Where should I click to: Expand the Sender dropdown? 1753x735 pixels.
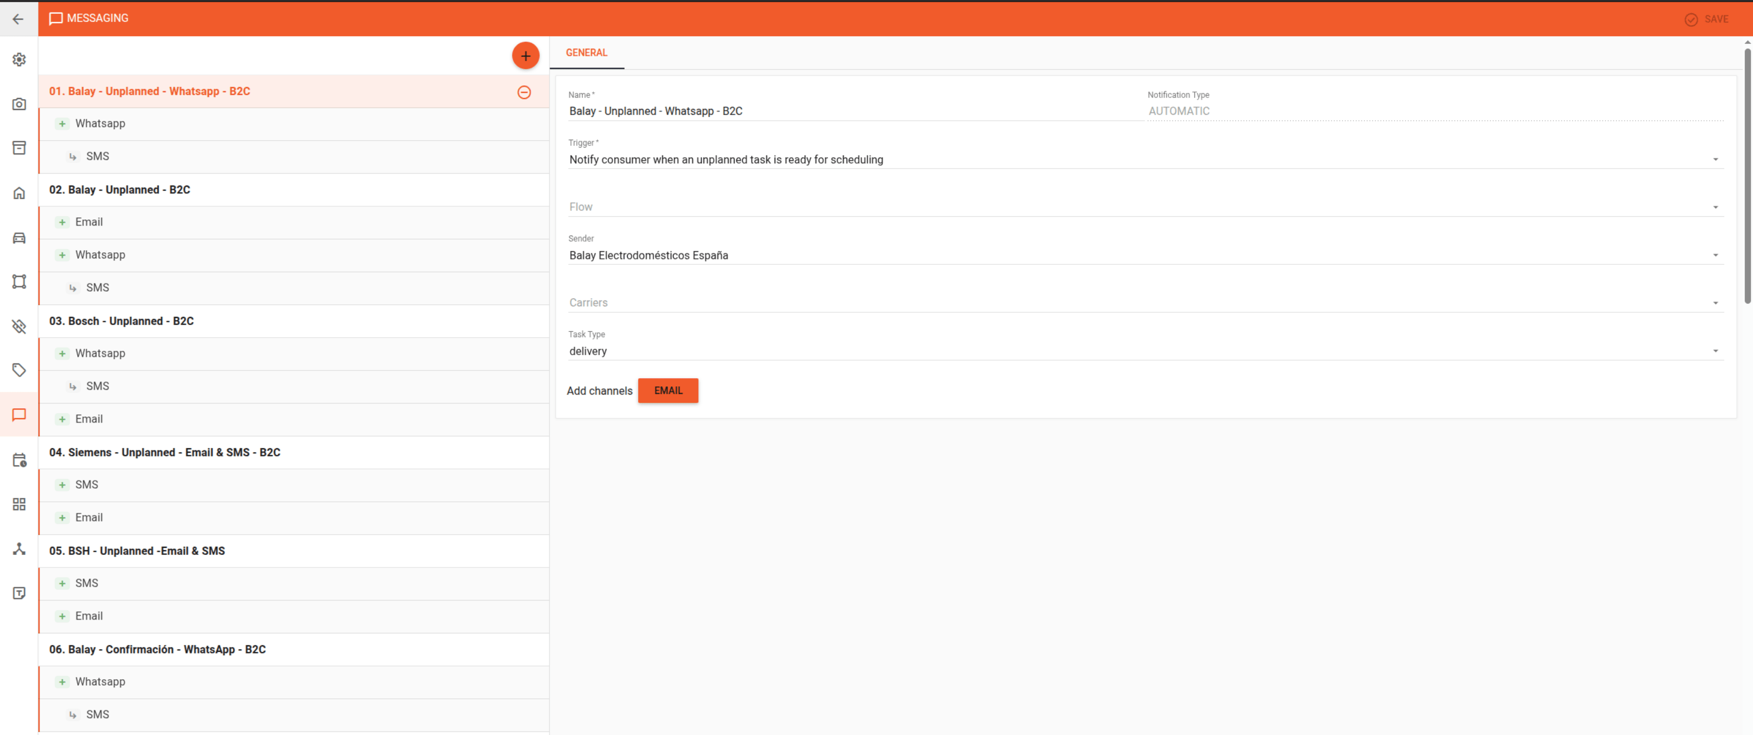tap(1145, 256)
